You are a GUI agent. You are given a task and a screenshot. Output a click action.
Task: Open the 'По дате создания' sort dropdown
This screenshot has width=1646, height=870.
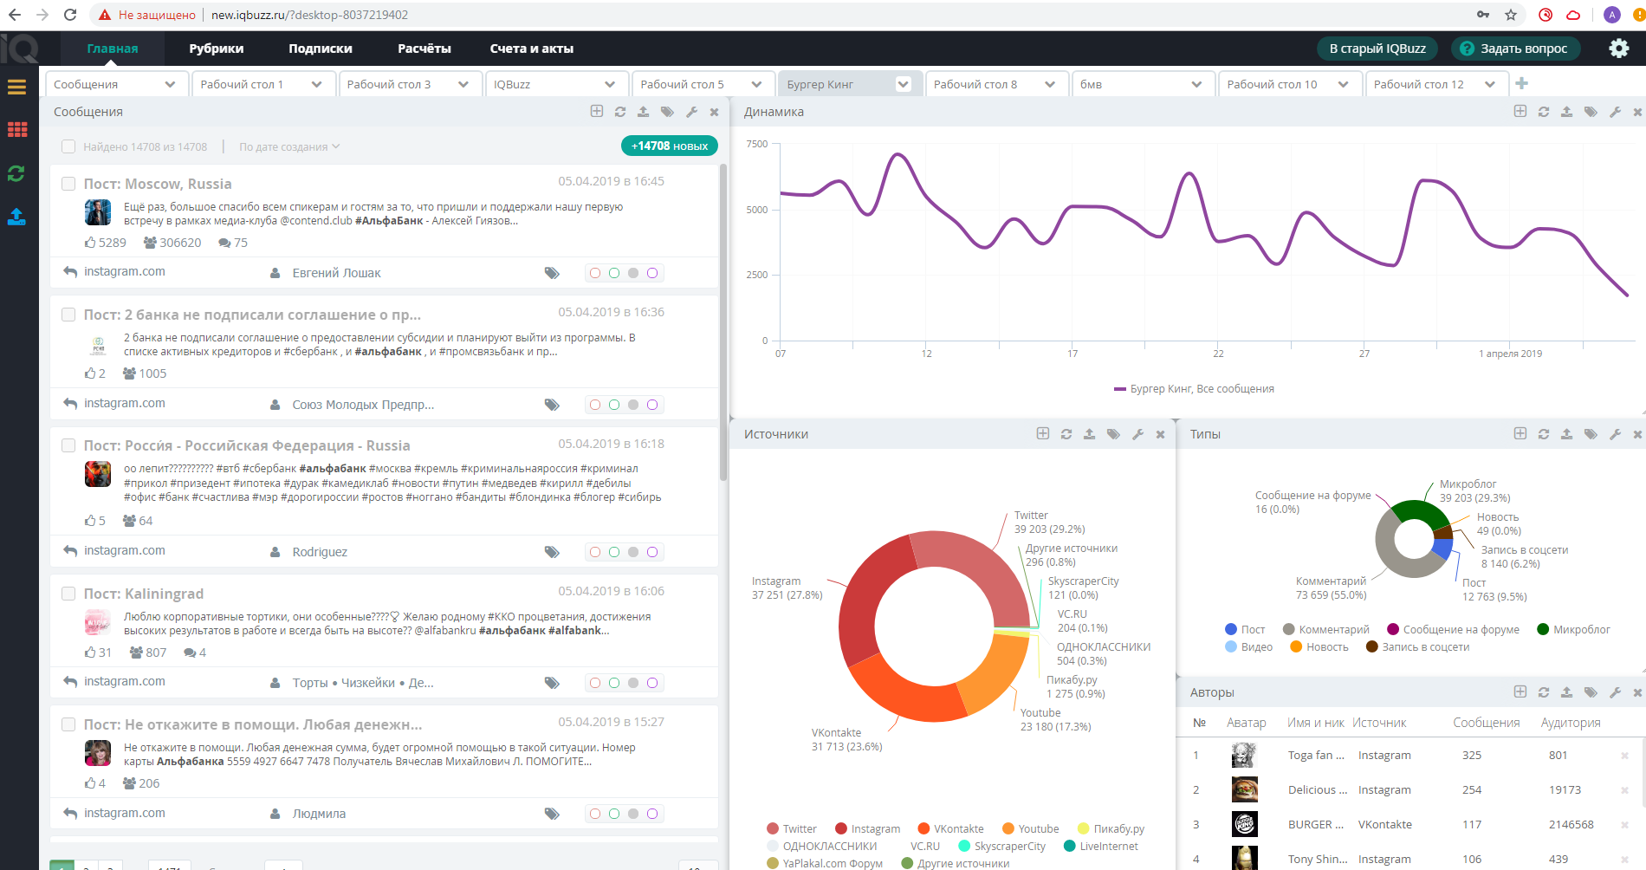pos(289,146)
